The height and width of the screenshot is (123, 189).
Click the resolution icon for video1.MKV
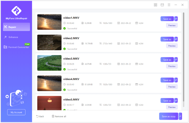point(101,23)
